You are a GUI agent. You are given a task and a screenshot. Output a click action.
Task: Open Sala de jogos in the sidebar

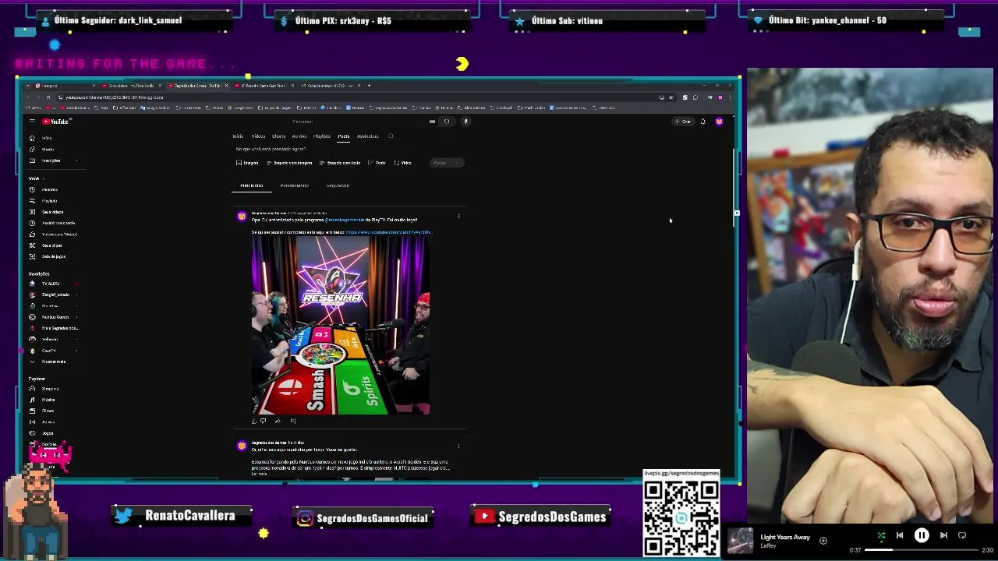tap(53, 256)
